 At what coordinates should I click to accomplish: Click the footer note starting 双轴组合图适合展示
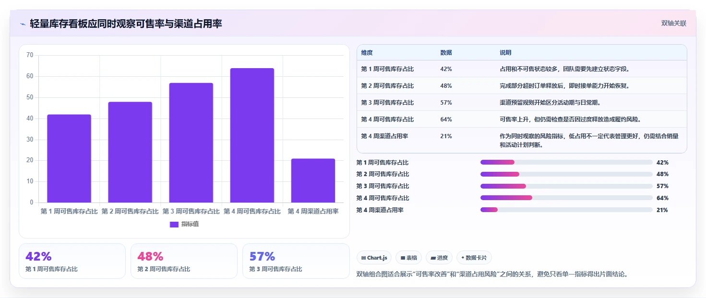(x=492, y=274)
